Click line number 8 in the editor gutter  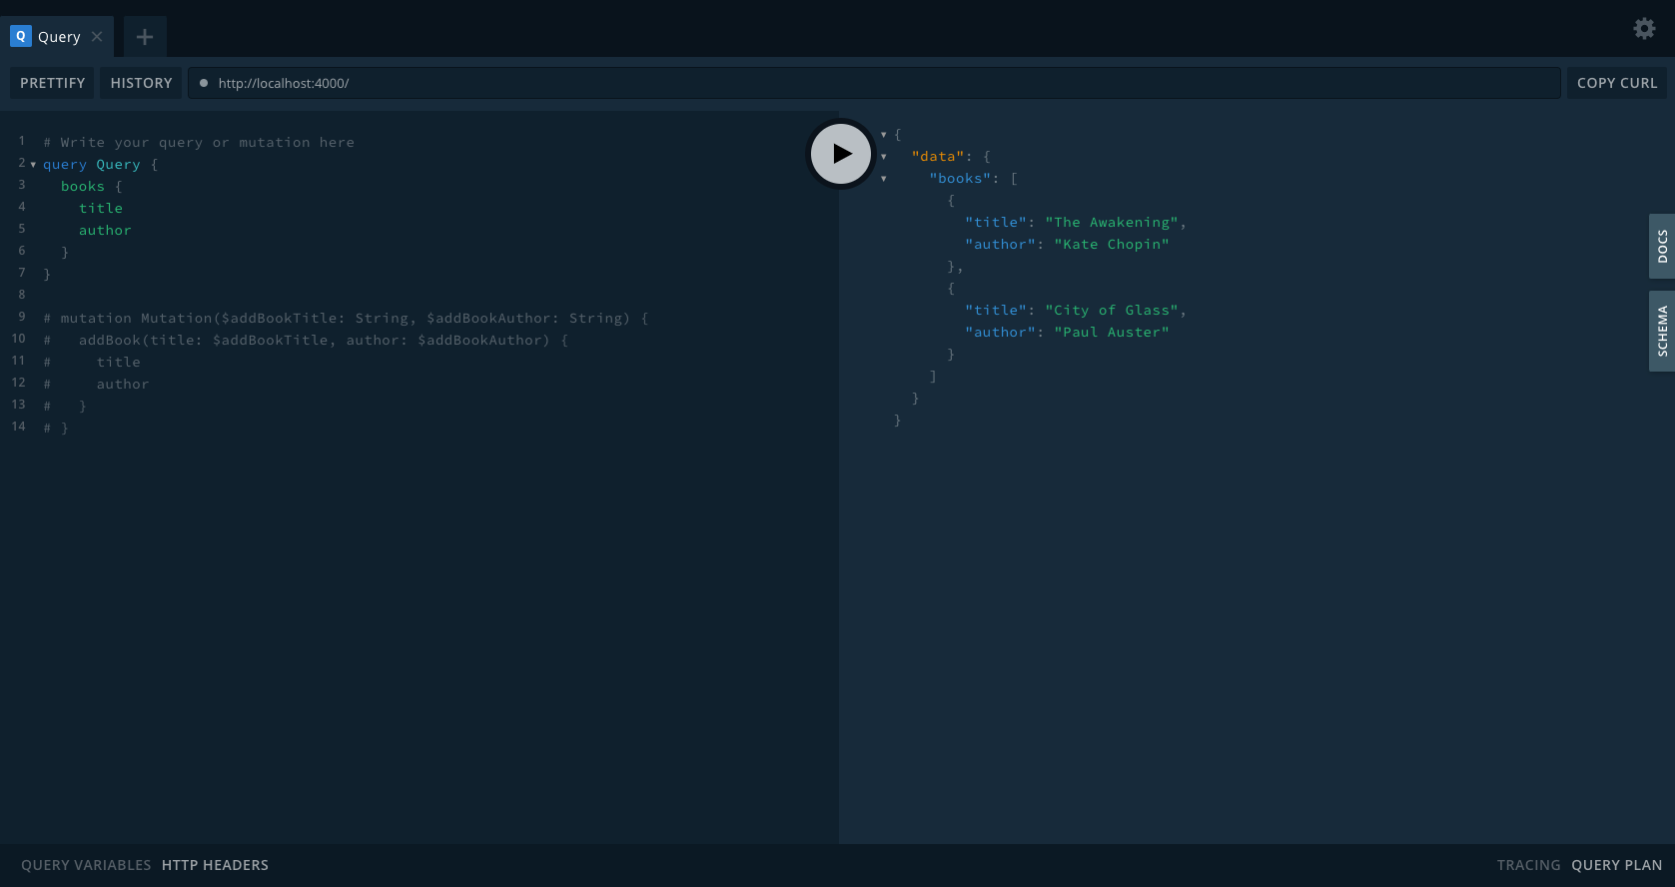[x=21, y=294]
